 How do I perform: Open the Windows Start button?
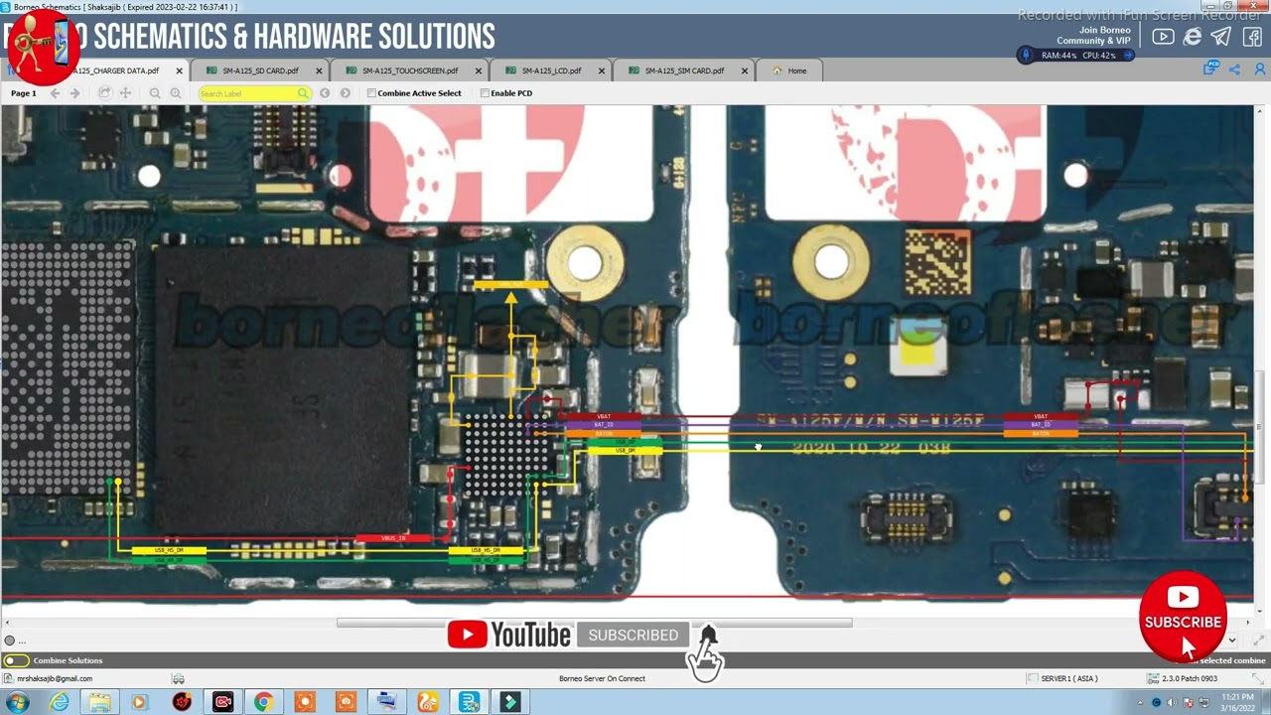point(18,702)
